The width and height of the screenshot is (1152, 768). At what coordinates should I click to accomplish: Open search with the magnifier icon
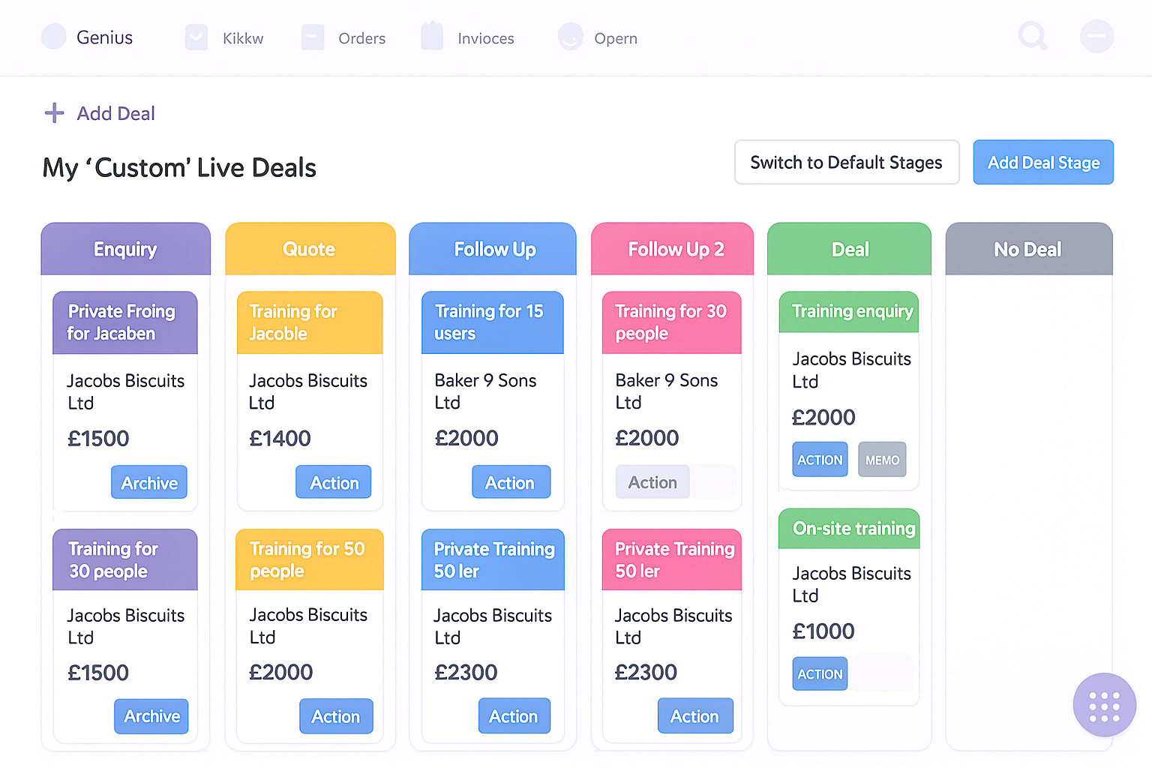[x=1033, y=36]
